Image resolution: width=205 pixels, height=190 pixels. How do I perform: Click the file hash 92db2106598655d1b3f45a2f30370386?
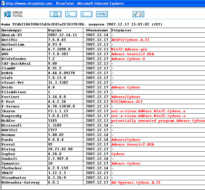pyautogui.click(x=48, y=24)
